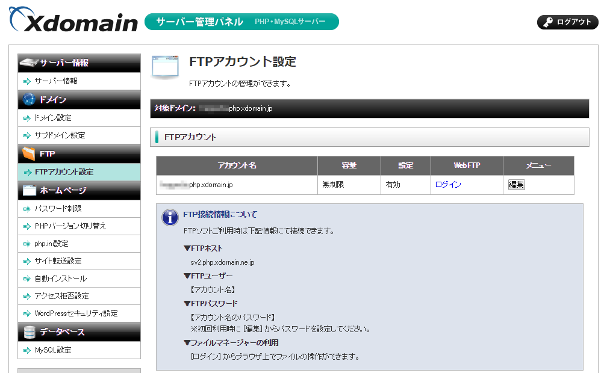The image size is (607, 373).
Task: Click the アカウント名 column header
Action: tap(237, 165)
